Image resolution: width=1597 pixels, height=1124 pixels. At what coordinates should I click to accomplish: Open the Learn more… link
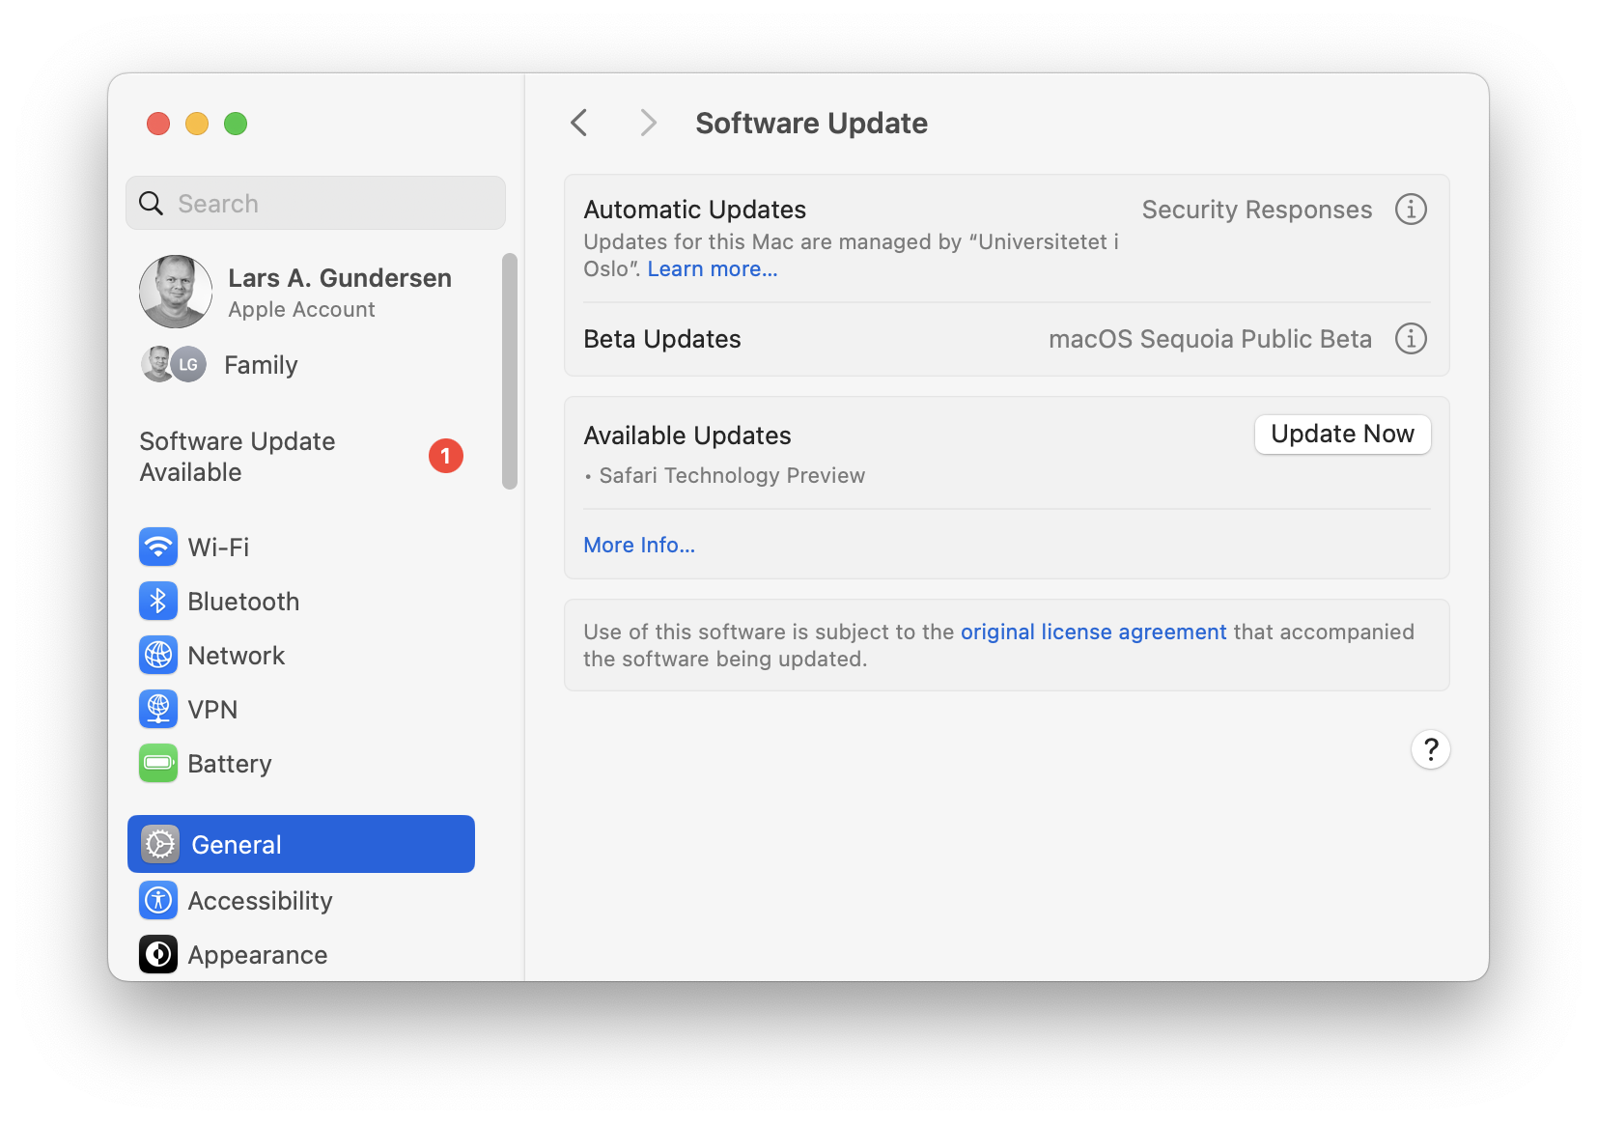coord(713,269)
